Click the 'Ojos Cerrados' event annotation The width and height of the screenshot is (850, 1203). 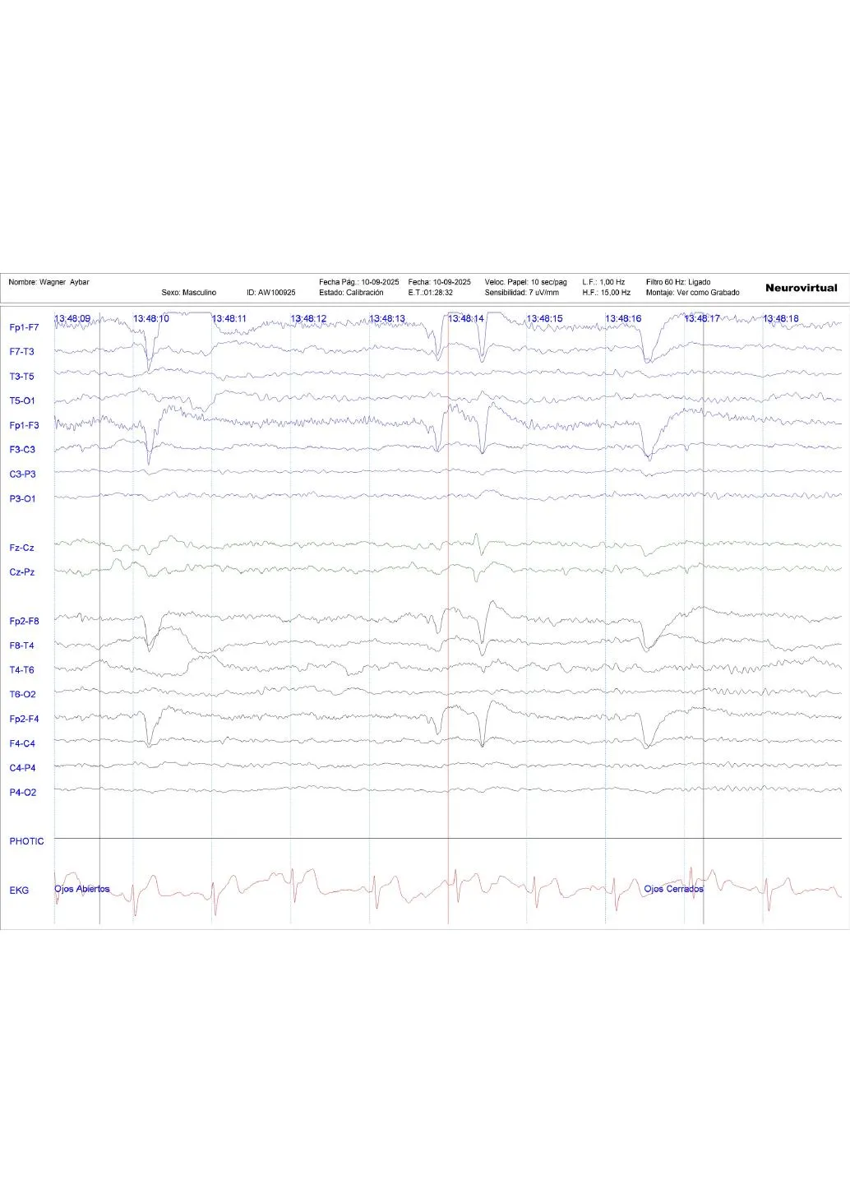(674, 889)
